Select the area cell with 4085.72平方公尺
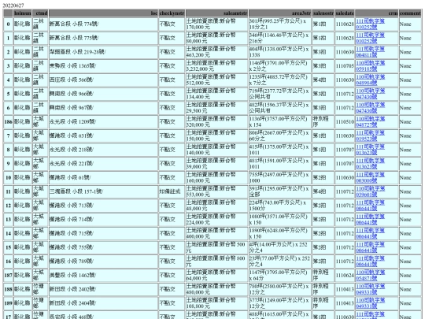The width and height of the screenshot is (425, 319). point(280,80)
